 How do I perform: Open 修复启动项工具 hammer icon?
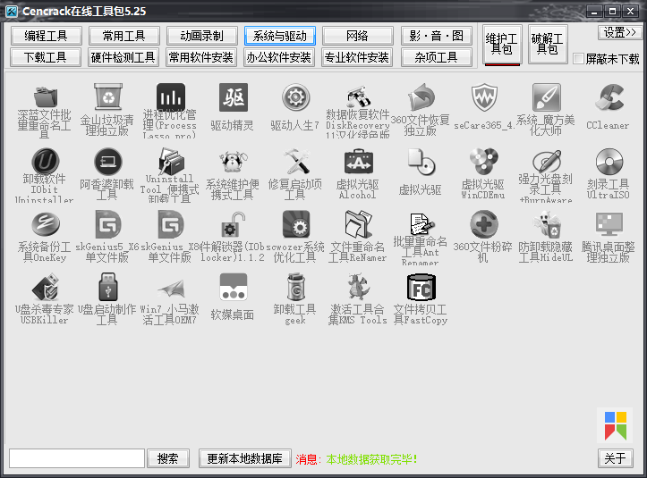[x=295, y=162]
